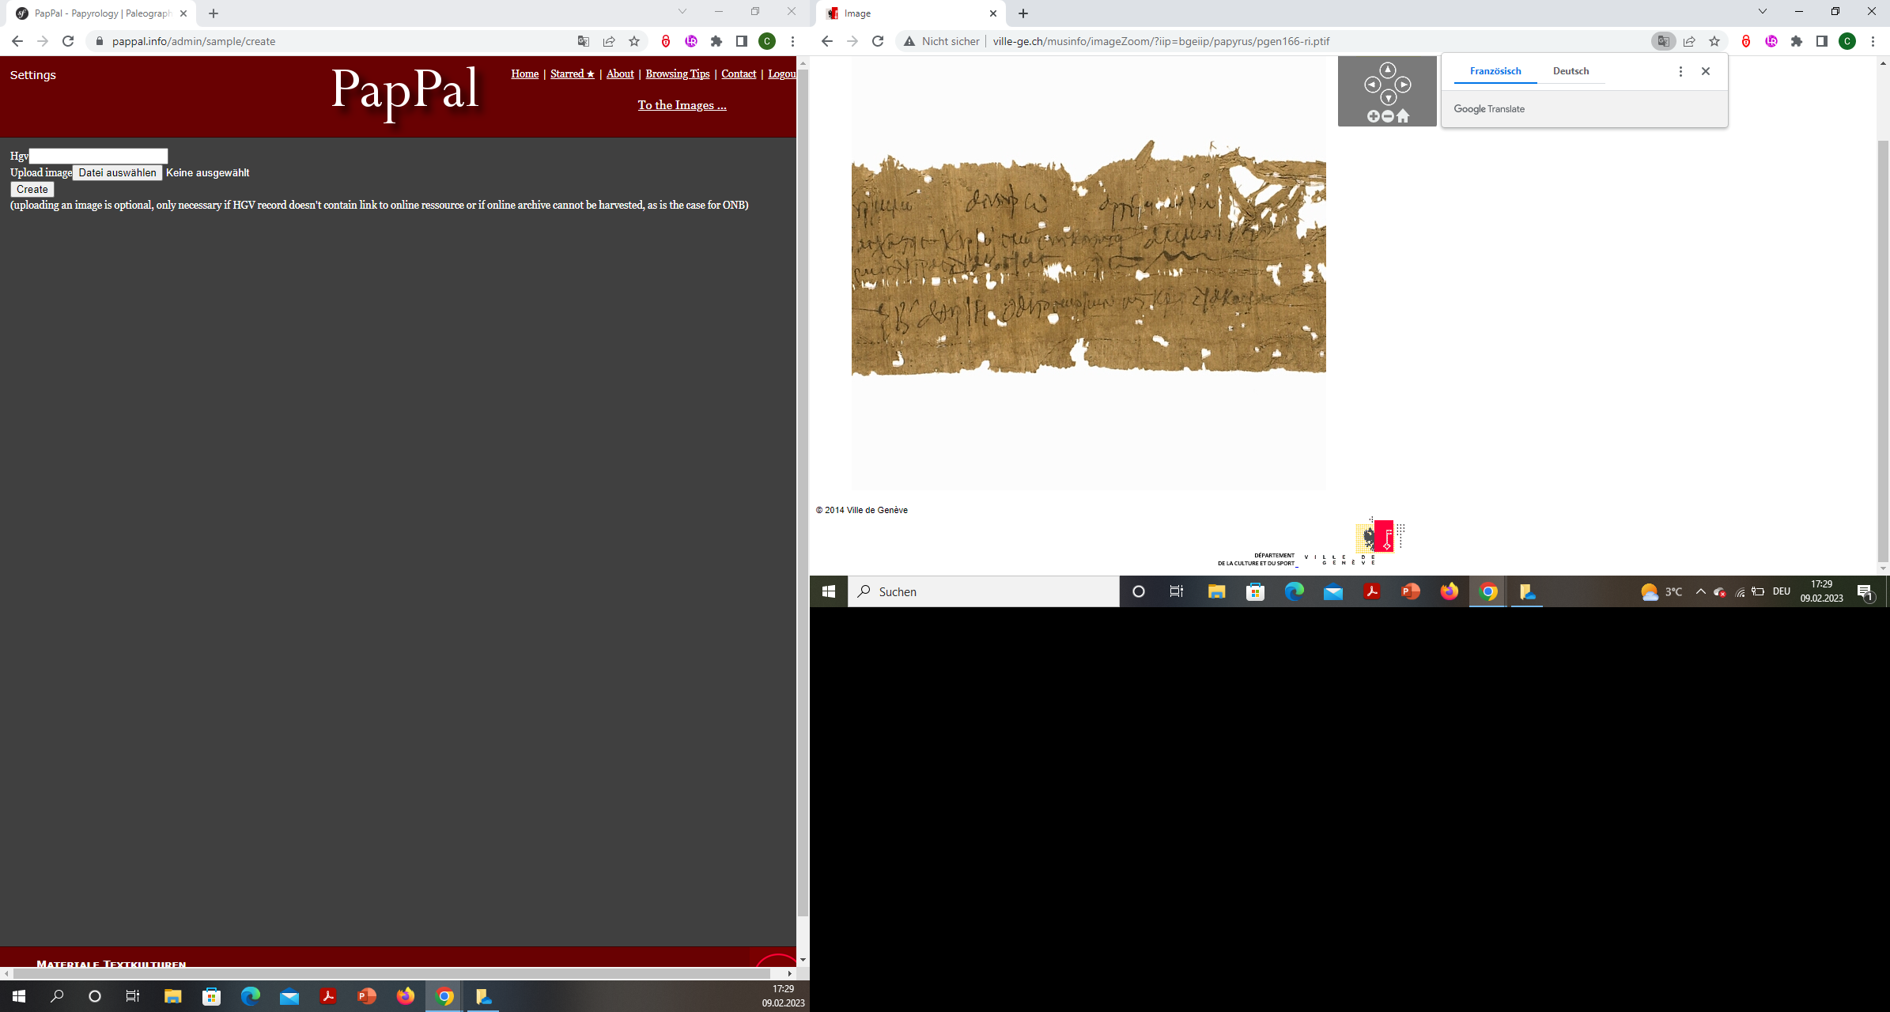Open the Browsing Tips link

point(677,74)
